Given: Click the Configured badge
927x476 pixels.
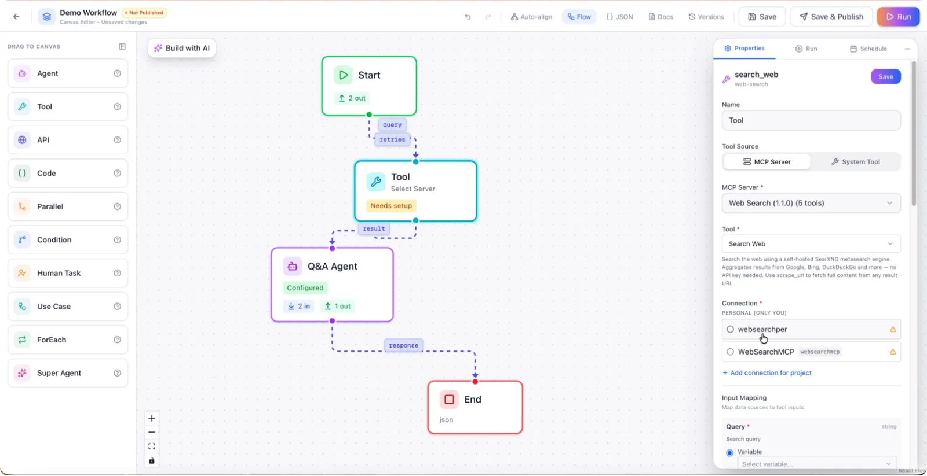Looking at the screenshot, I should tap(305, 288).
